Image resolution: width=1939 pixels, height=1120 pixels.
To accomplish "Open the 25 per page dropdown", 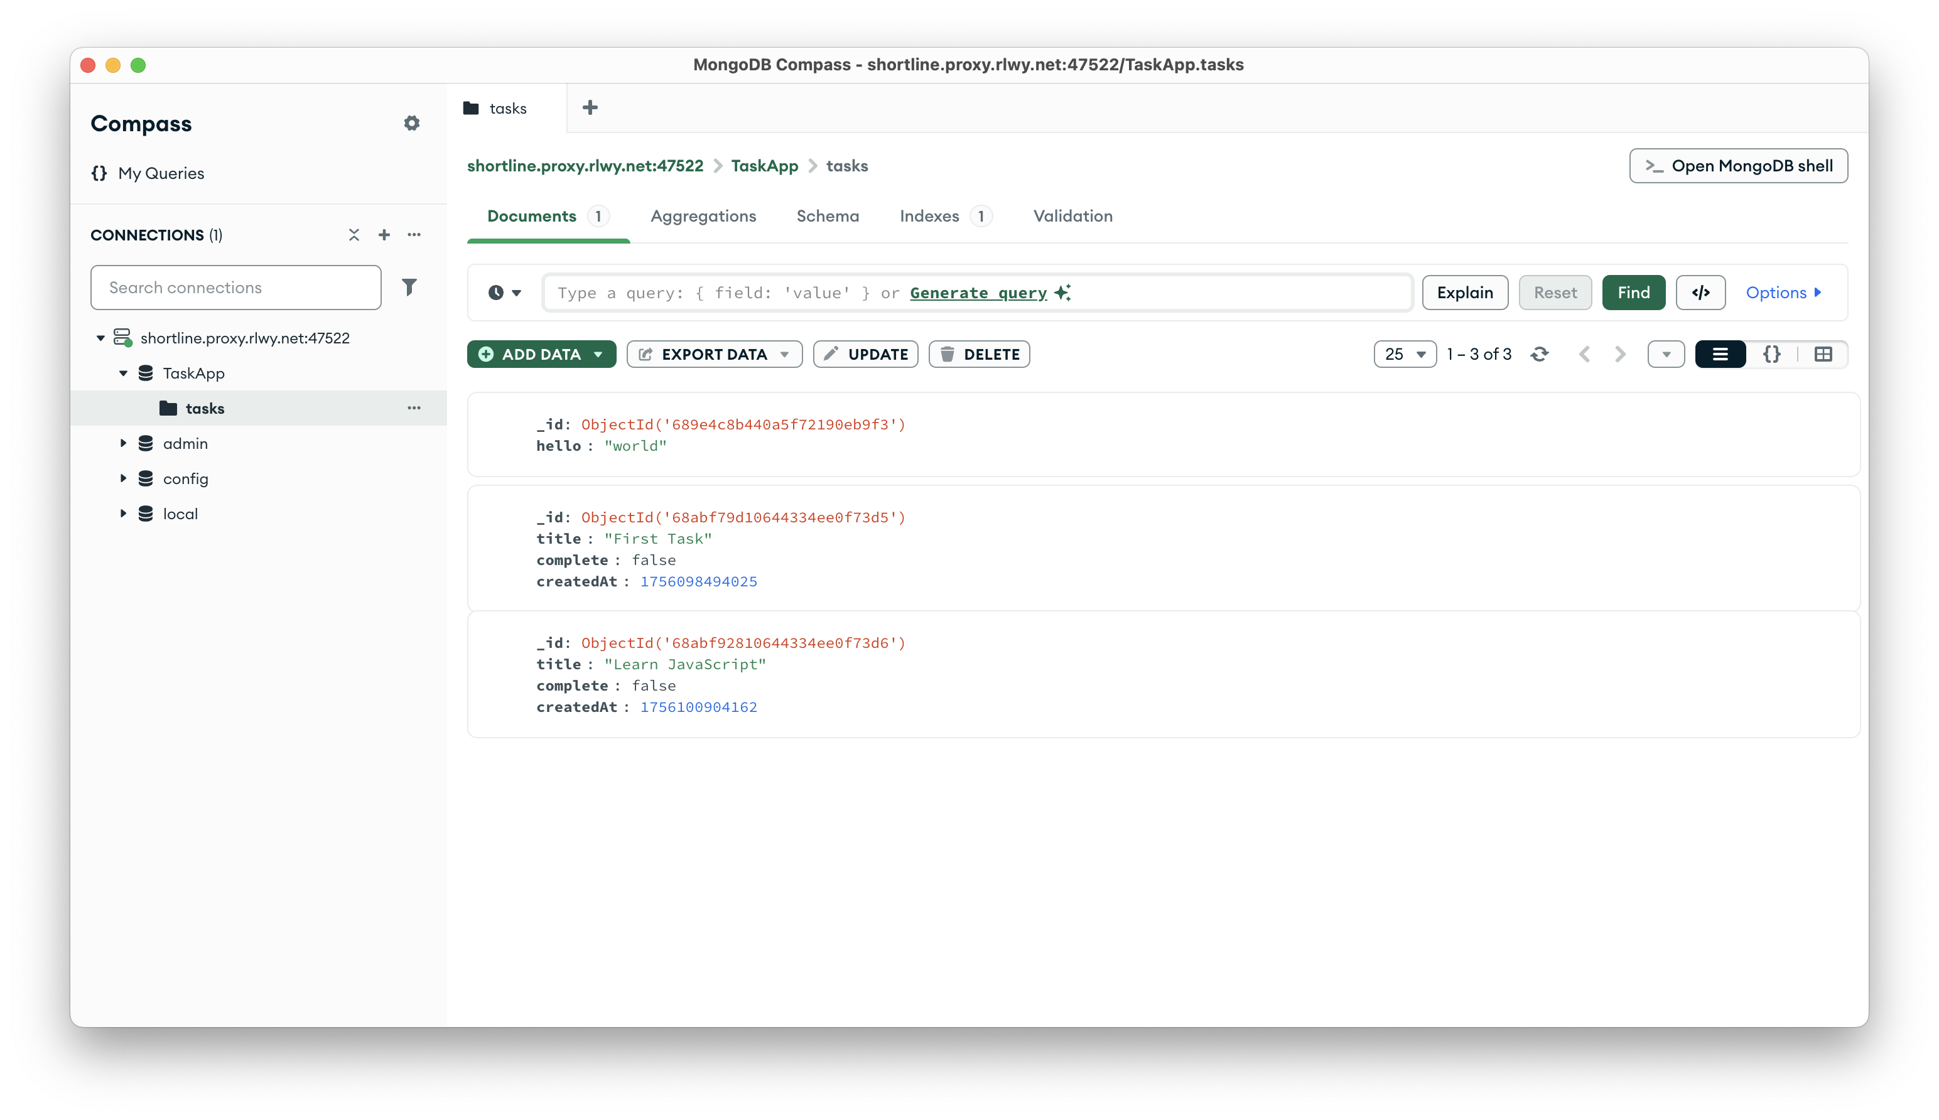I will click(1405, 354).
